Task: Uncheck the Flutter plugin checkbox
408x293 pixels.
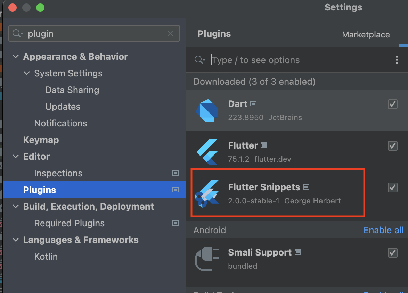Action: (x=392, y=145)
